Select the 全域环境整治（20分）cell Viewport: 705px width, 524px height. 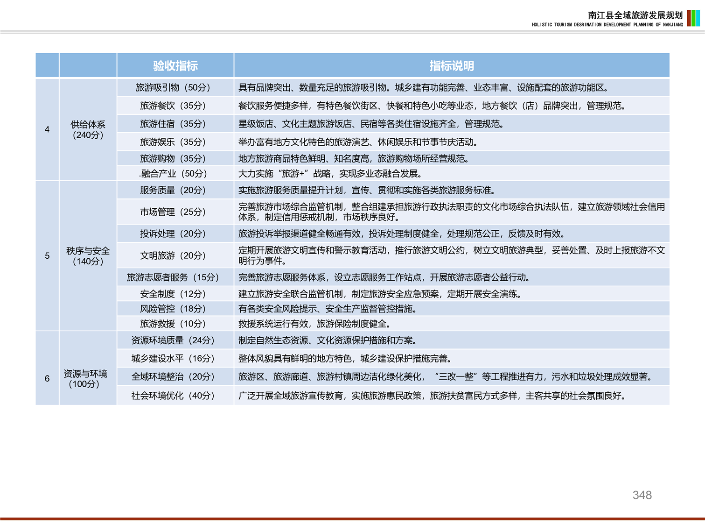click(175, 376)
